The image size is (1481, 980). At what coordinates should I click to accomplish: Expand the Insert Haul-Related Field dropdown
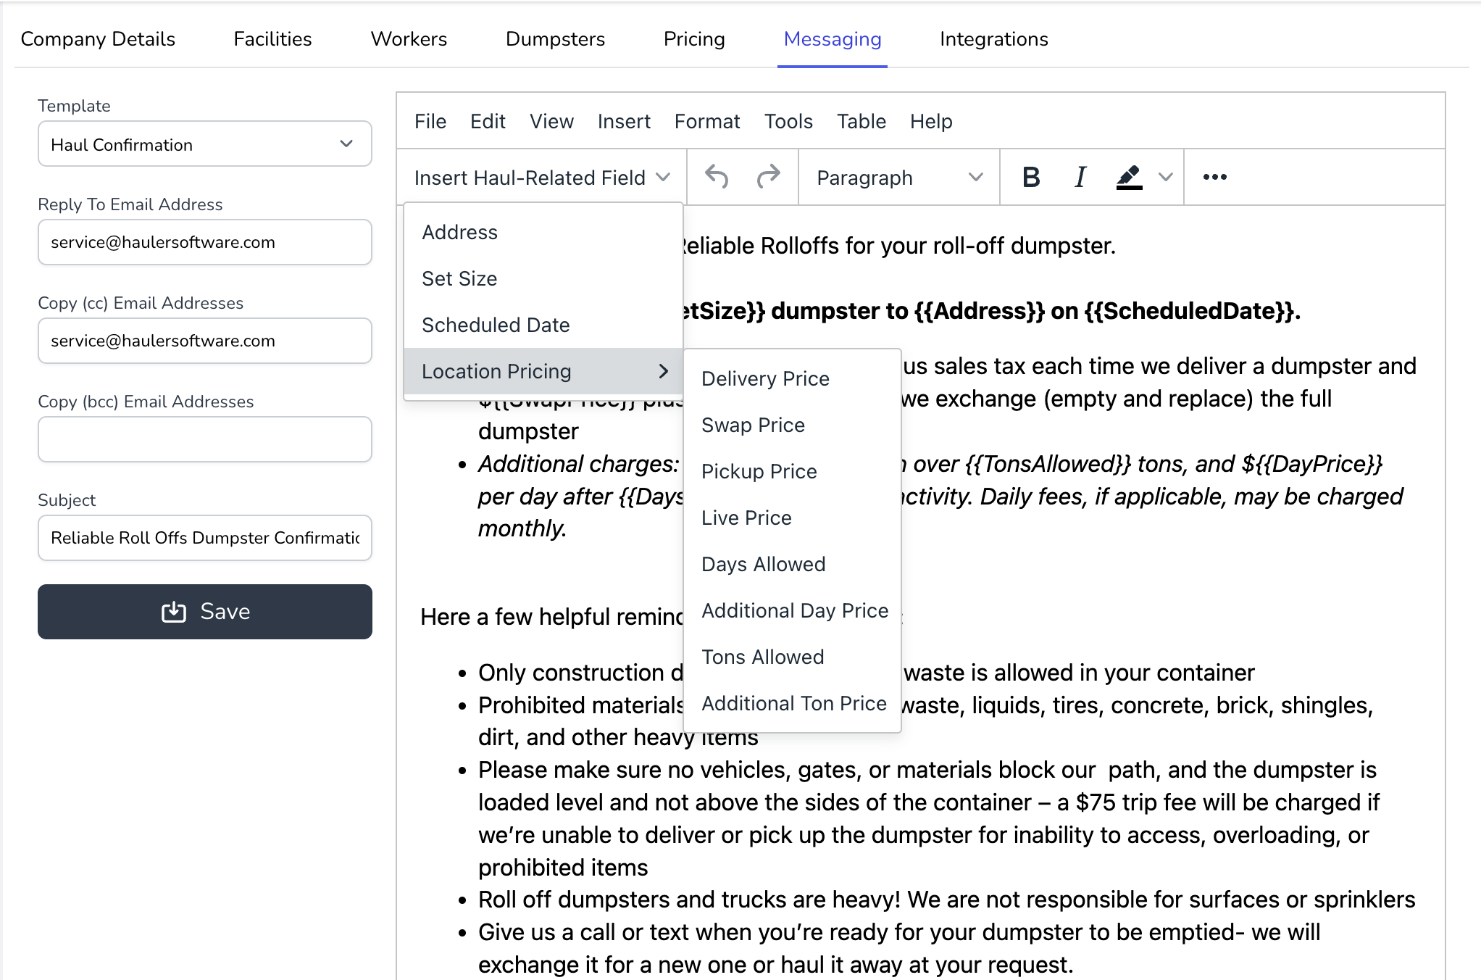click(x=542, y=178)
